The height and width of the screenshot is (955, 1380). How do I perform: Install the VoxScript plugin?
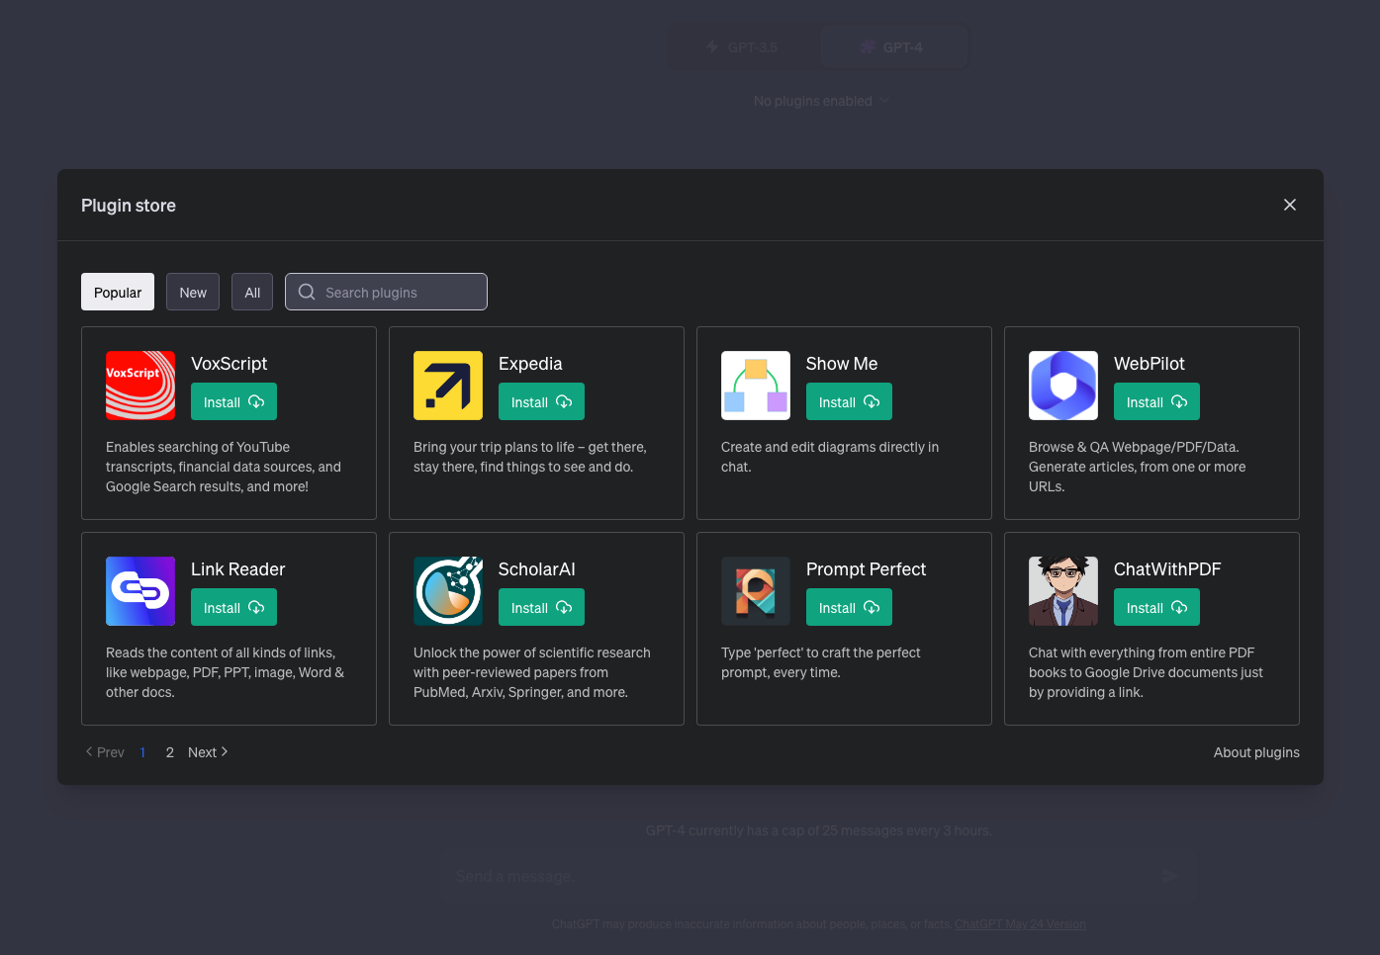pos(233,401)
